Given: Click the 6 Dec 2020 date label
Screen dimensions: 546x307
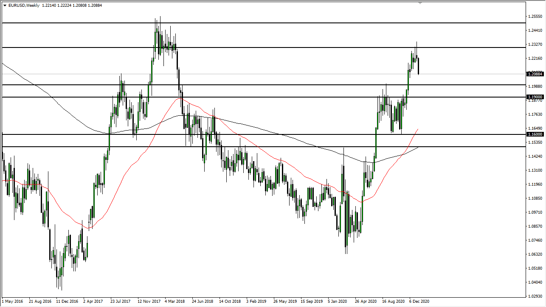Looking at the screenshot, I should 419,301.
